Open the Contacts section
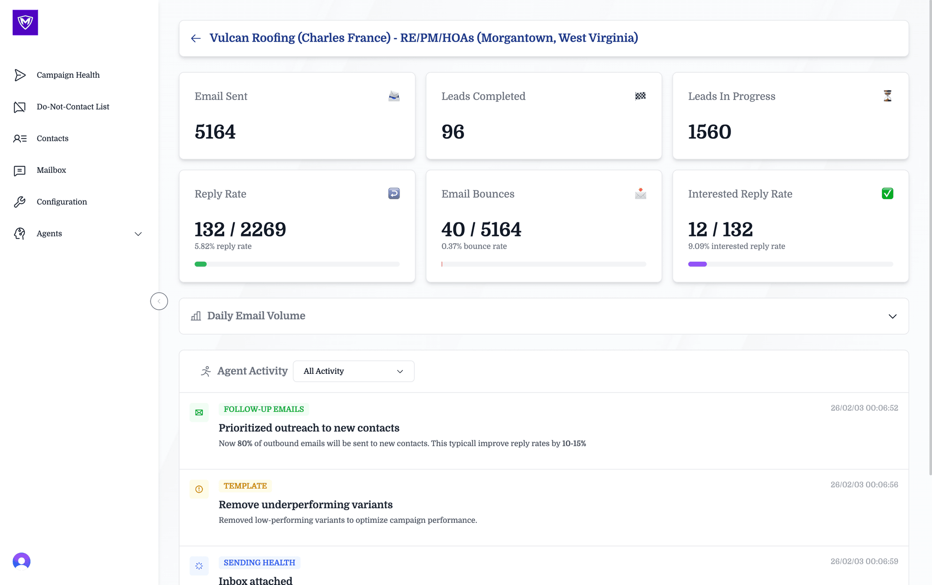Image resolution: width=932 pixels, height=585 pixels. pos(52,138)
